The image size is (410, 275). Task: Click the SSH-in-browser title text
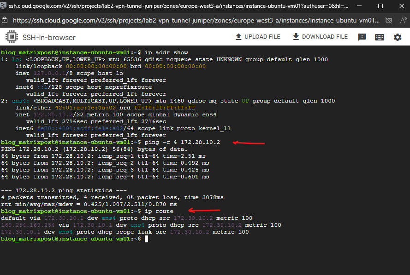(49, 37)
